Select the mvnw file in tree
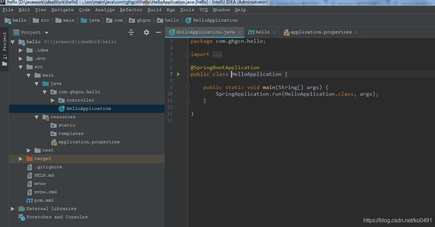The image size is (435, 227). [x=40, y=184]
